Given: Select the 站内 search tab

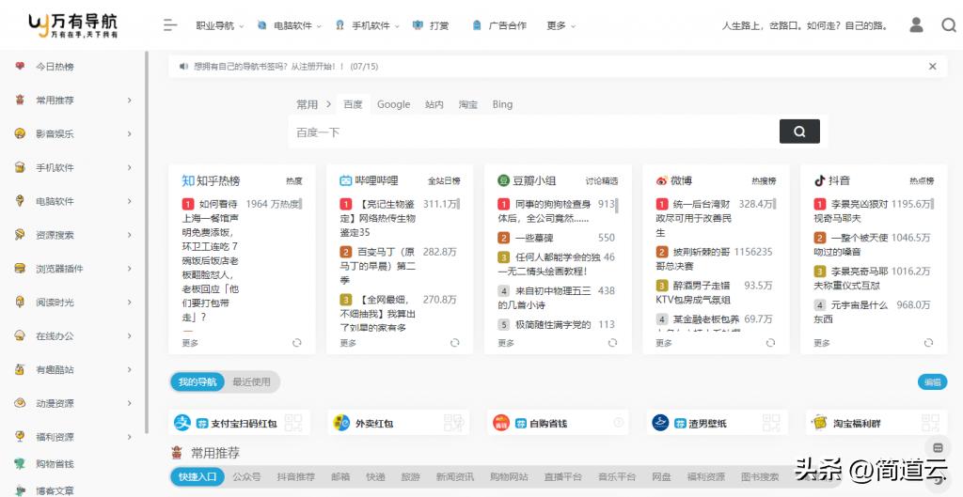Looking at the screenshot, I should (434, 104).
